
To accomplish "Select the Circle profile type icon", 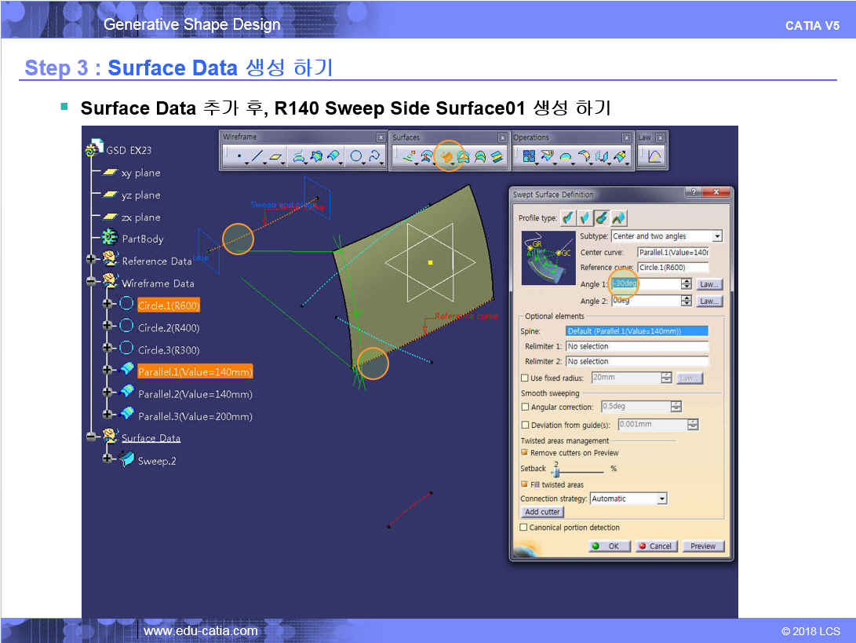I will point(601,217).
